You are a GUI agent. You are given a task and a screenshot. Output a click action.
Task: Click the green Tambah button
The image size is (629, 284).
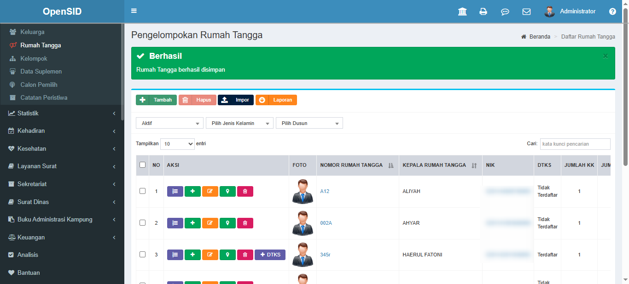tap(156, 100)
